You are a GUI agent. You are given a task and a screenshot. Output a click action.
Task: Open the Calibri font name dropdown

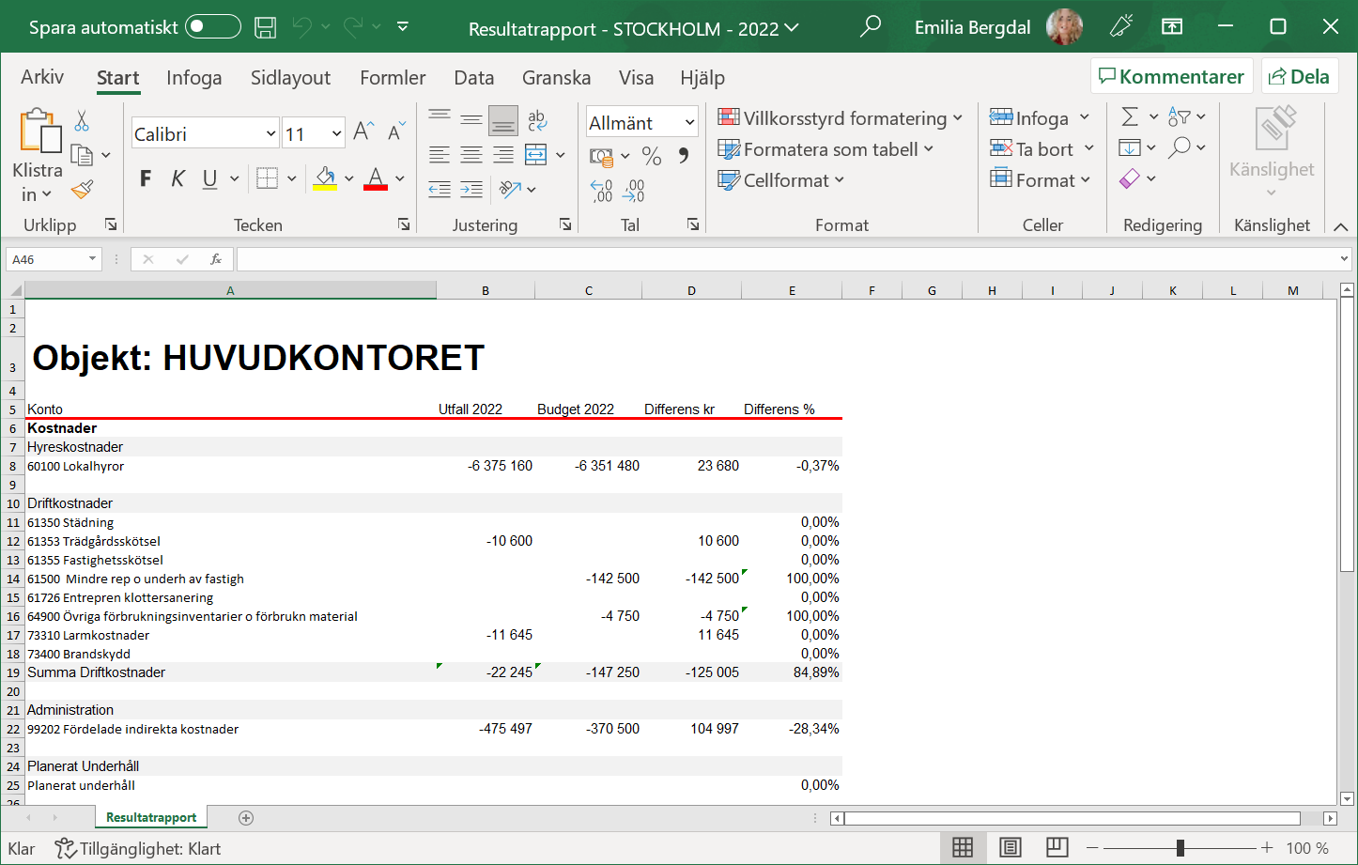(270, 134)
